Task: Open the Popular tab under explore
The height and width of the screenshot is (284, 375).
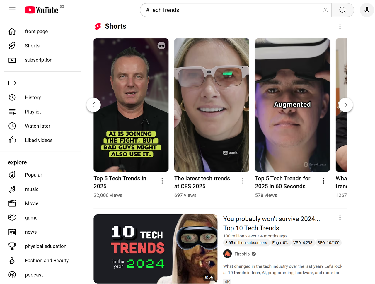Action: 33,175
